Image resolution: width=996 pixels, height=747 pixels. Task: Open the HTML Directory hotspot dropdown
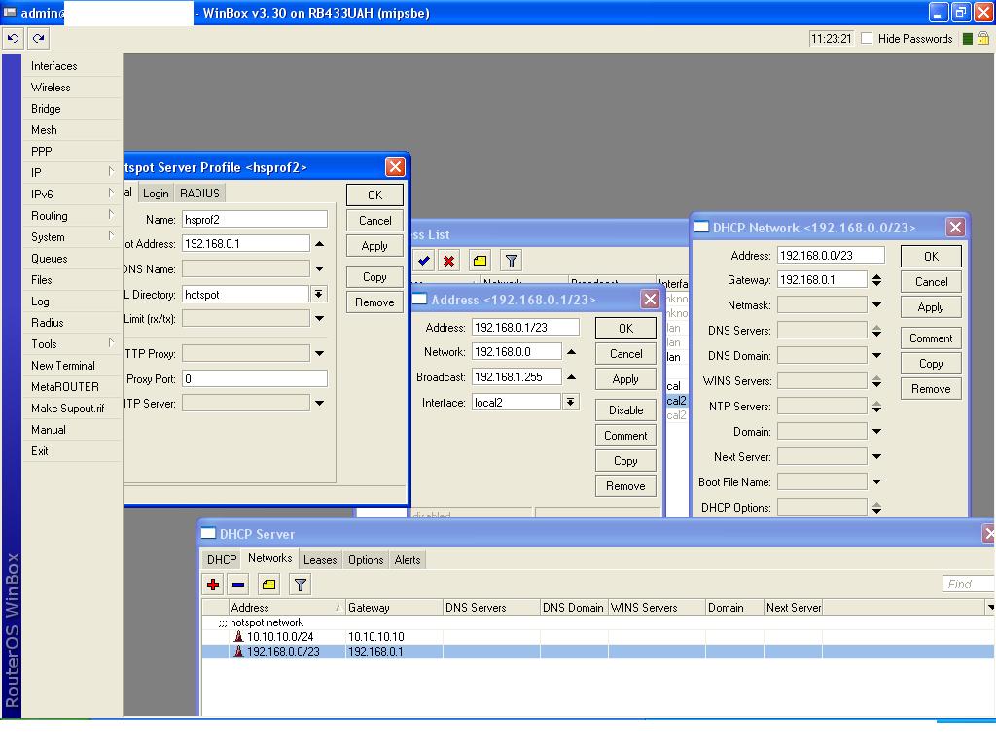coord(318,294)
